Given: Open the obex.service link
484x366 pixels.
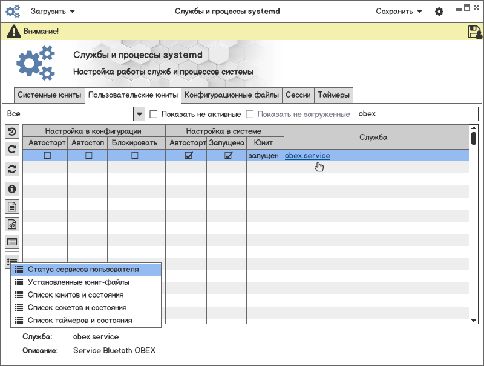Looking at the screenshot, I should click(308, 156).
